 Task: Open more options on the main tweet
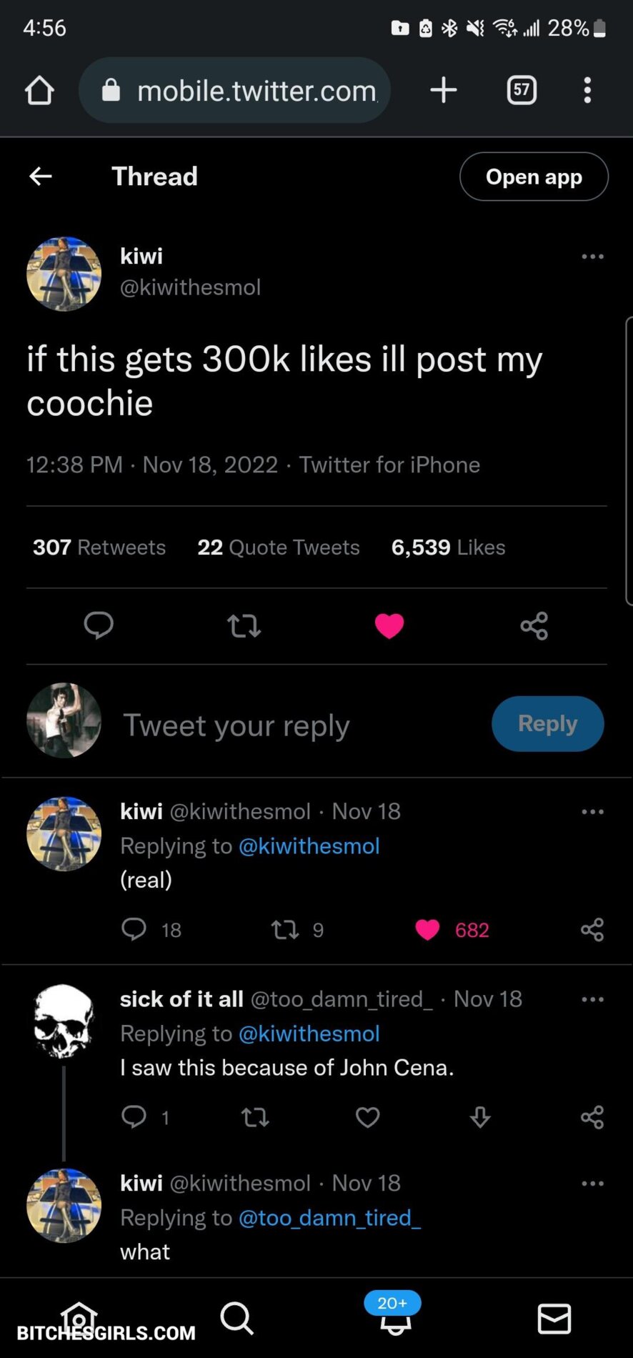pos(592,257)
